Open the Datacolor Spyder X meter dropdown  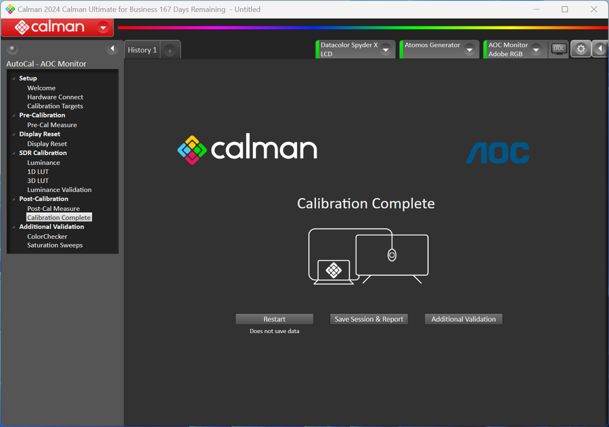click(x=386, y=49)
